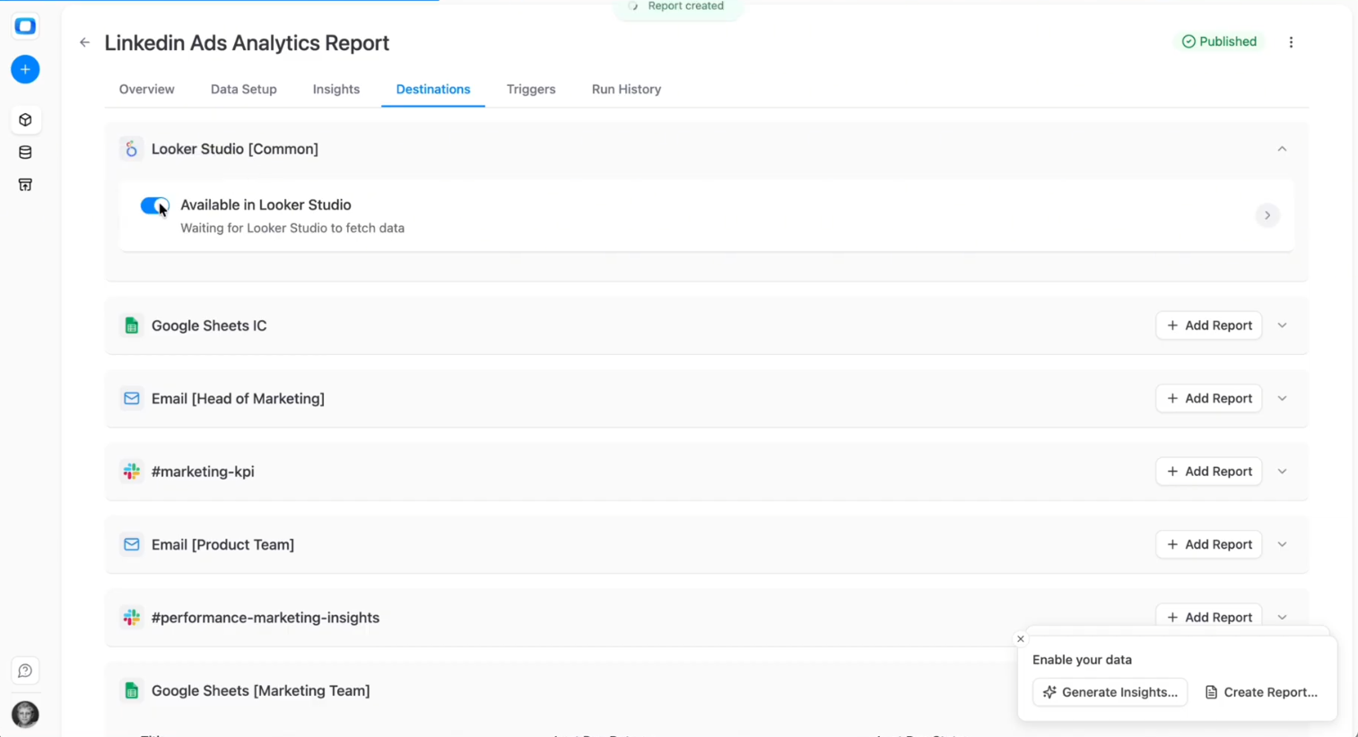Image resolution: width=1358 pixels, height=737 pixels.
Task: Select the cube icon in the left sidebar
Action: pyautogui.click(x=24, y=119)
